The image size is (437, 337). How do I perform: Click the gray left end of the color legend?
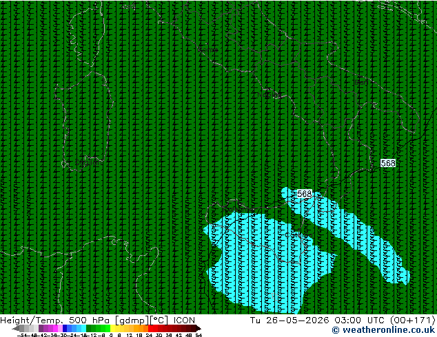point(16,328)
